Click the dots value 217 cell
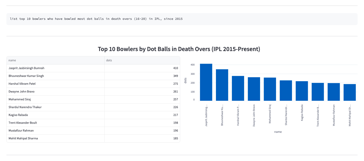 tap(142, 115)
